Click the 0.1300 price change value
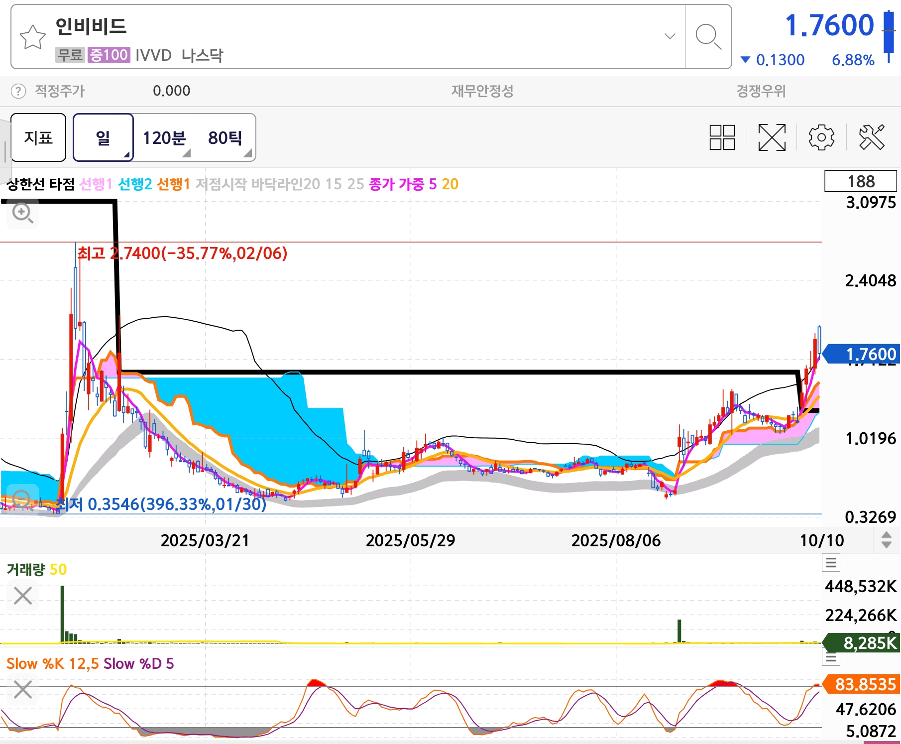 (780, 60)
